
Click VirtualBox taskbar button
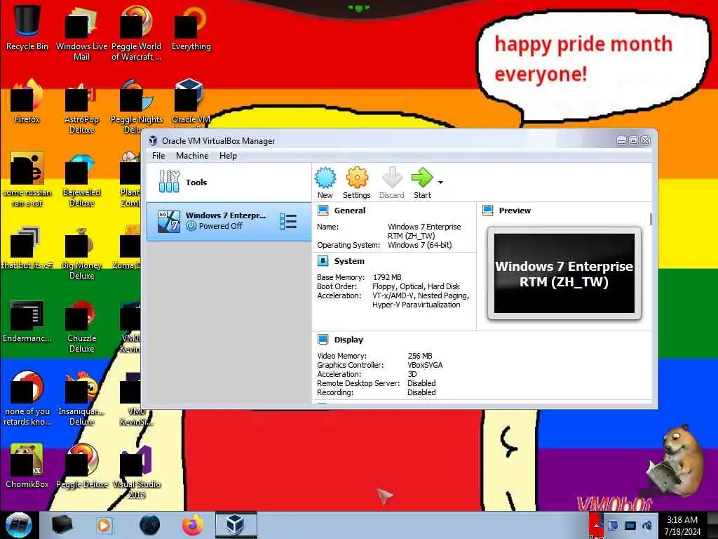tap(236, 525)
